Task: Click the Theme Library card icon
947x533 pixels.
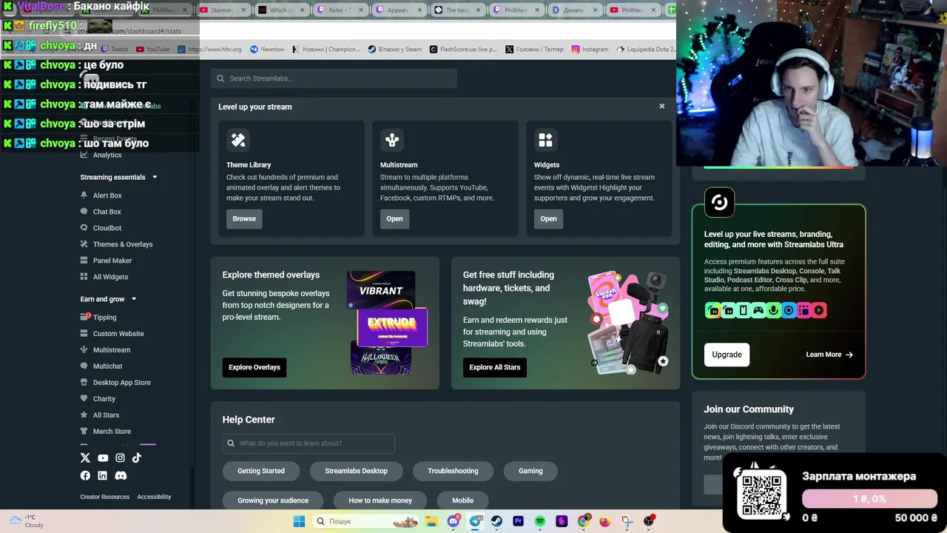Action: 238,140
